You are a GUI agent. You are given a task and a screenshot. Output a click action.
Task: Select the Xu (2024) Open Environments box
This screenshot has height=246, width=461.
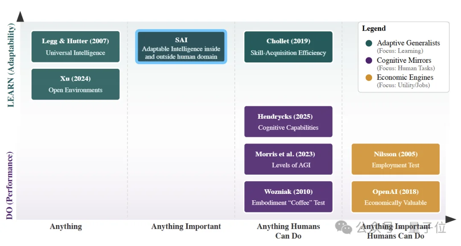pyautogui.click(x=76, y=84)
